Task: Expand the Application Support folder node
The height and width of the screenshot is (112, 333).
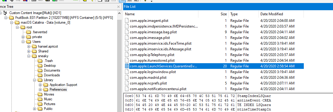Action: [40, 85]
